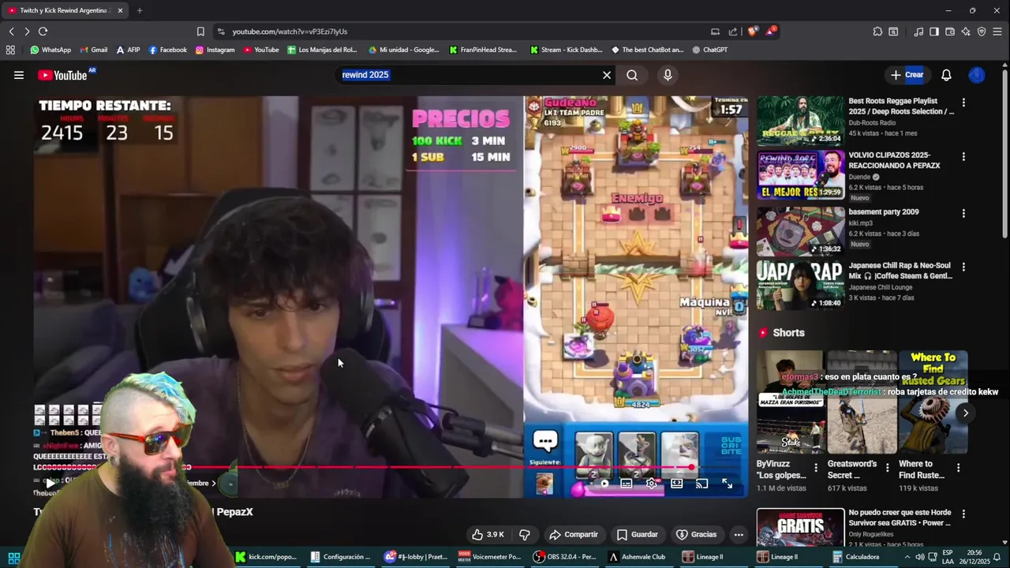Send a Gracias super thanks
Screen dimensions: 1010x568
(x=696, y=534)
